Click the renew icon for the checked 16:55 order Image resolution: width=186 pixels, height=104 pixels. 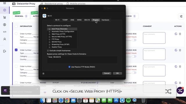[x=176, y=50]
